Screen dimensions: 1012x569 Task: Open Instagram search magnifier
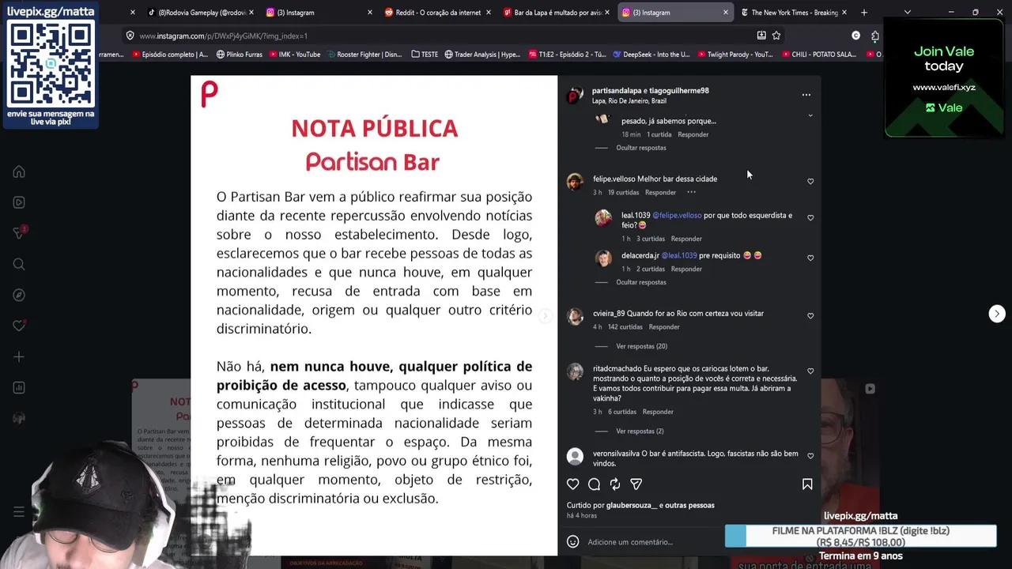tap(19, 264)
